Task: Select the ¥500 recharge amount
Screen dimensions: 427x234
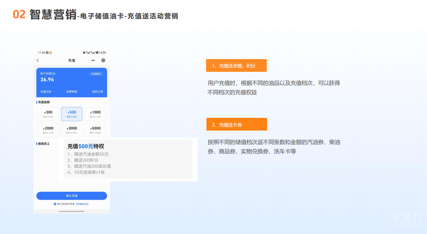Action: pyautogui.click(x=72, y=114)
